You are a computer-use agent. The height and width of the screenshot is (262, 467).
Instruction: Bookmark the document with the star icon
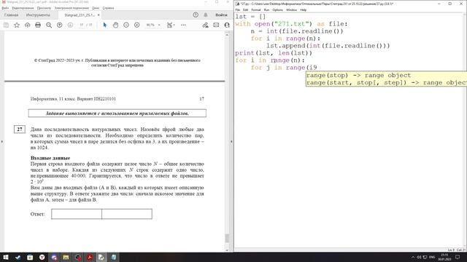(17, 25)
